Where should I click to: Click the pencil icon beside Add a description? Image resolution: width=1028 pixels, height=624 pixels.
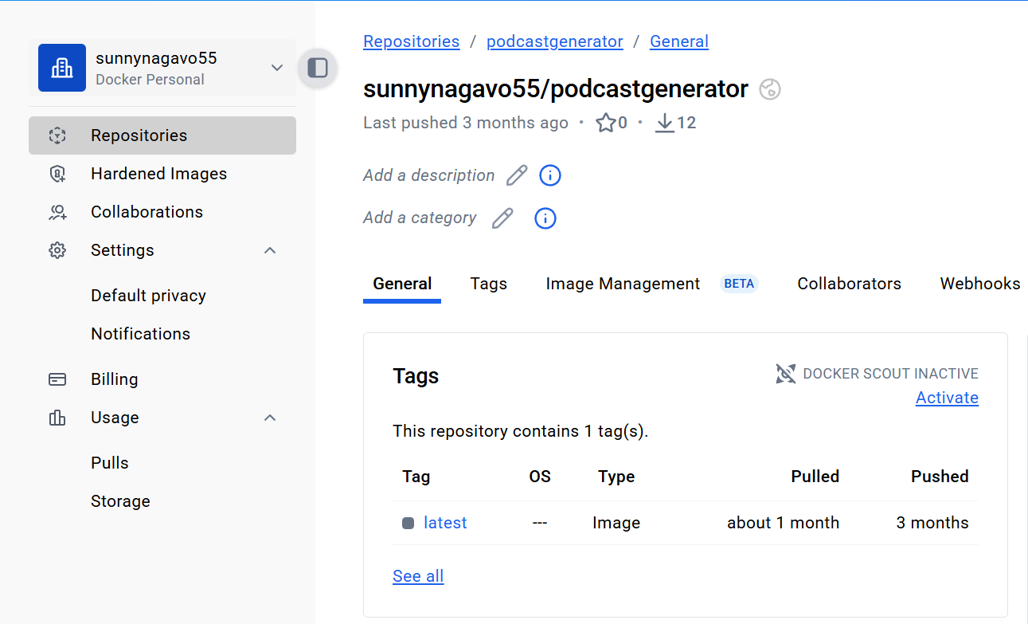click(517, 175)
